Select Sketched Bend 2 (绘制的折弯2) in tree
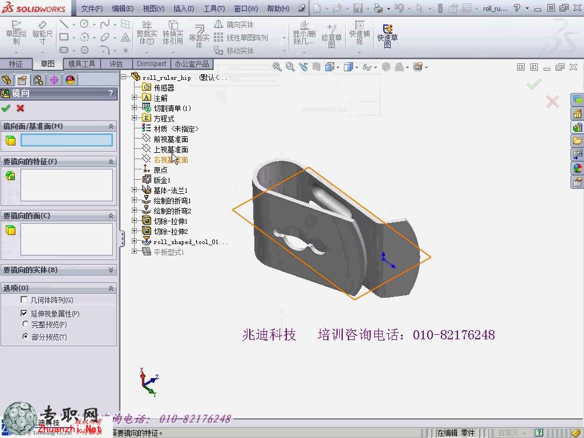Screen dimensions: 584x438 tap(172, 211)
